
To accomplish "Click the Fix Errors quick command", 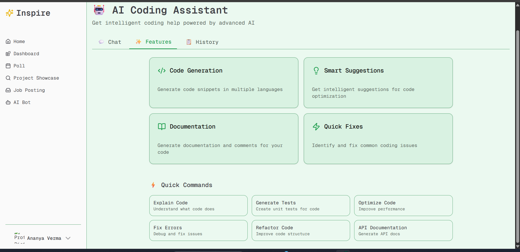I will (198, 230).
